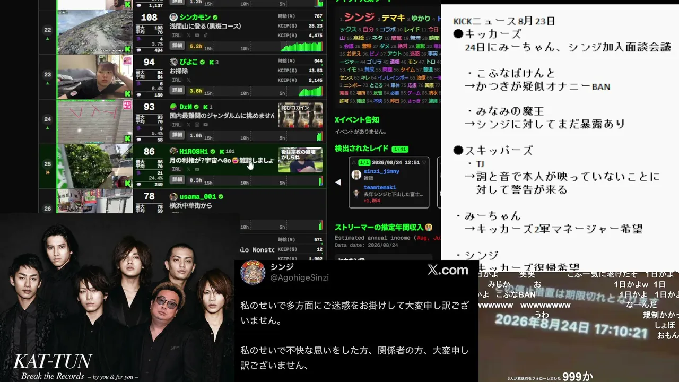Open the 詫びコカイン clip thumbnail
Screen dimensions: 679x382
tap(300, 115)
